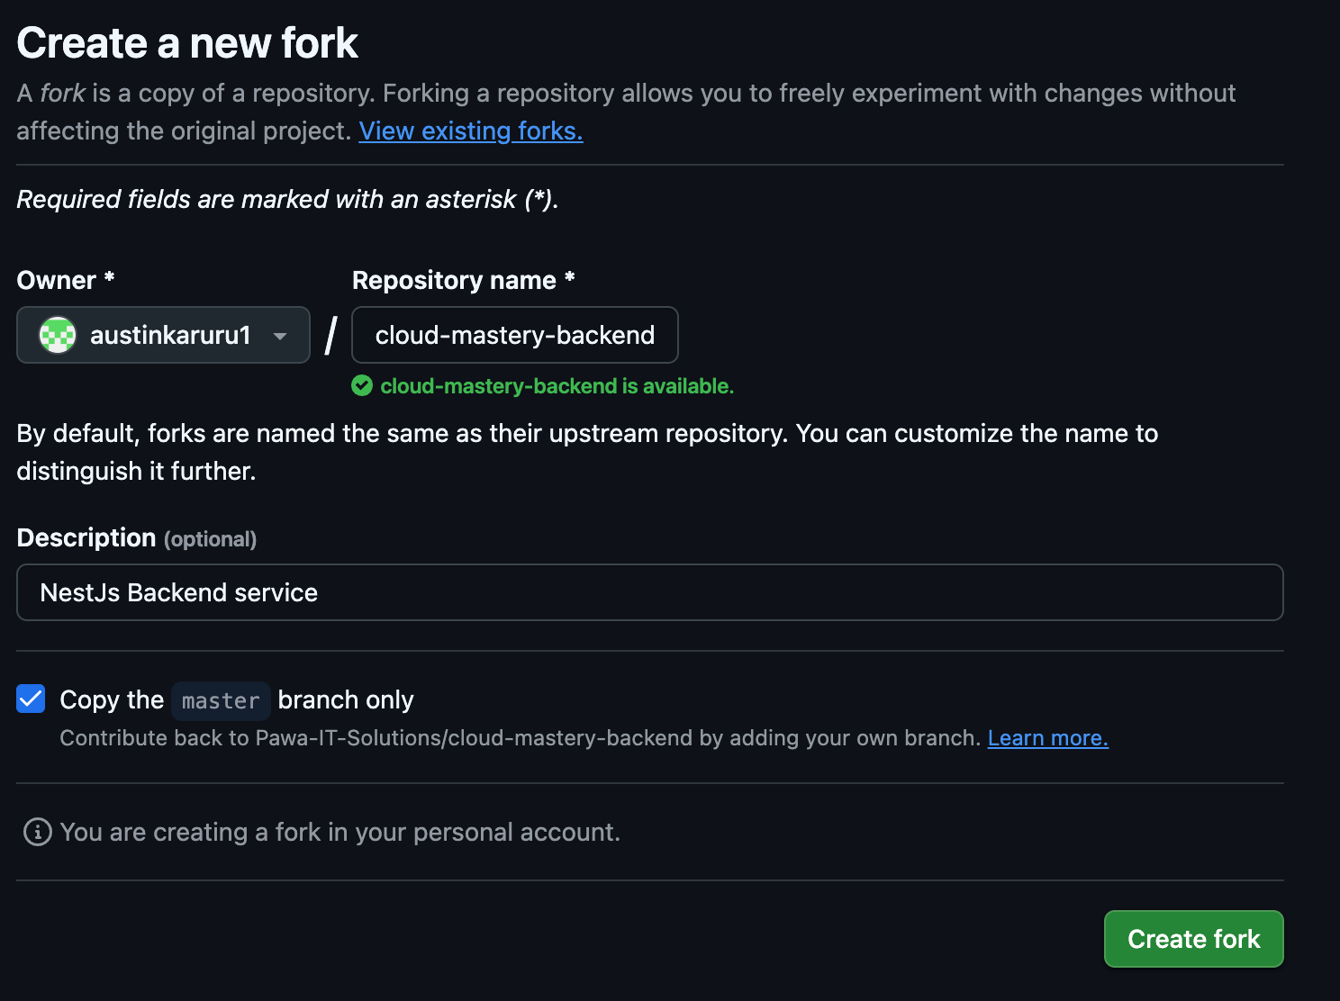The image size is (1340, 1001).
Task: Follow the Learn more link about branches
Action: pos(1047,737)
